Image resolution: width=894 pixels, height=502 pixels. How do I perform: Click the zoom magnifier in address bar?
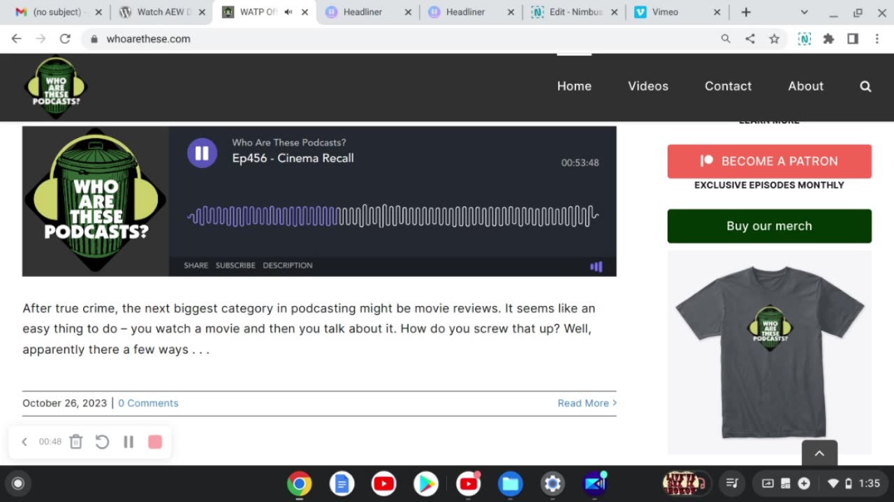tap(726, 39)
